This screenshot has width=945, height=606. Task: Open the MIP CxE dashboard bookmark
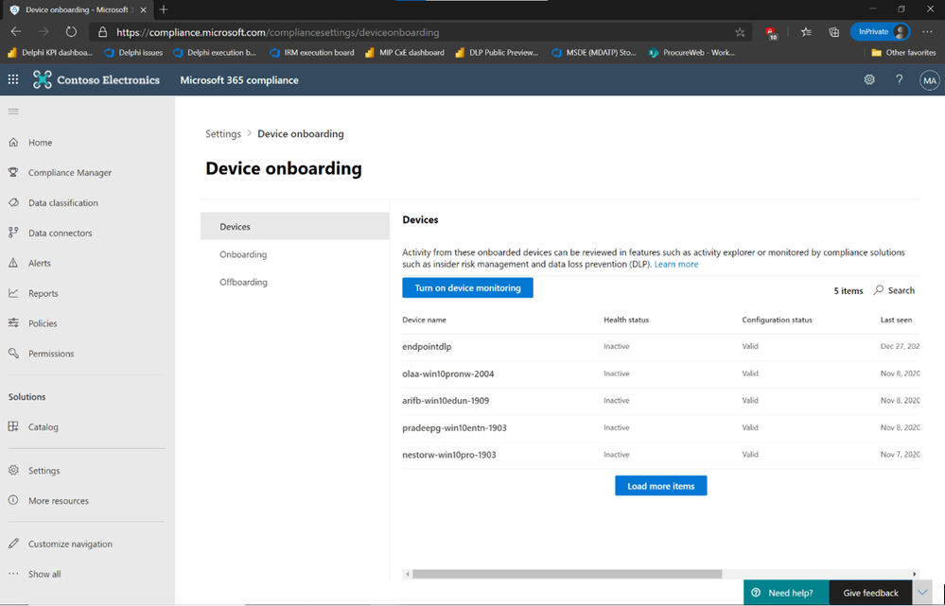click(405, 53)
